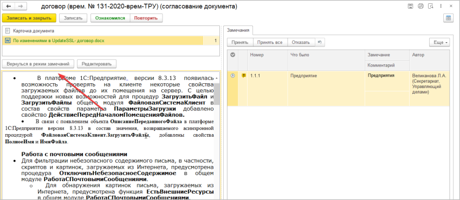Click Записать и закрыть
The height and width of the screenshot is (200, 460).
coord(29,18)
